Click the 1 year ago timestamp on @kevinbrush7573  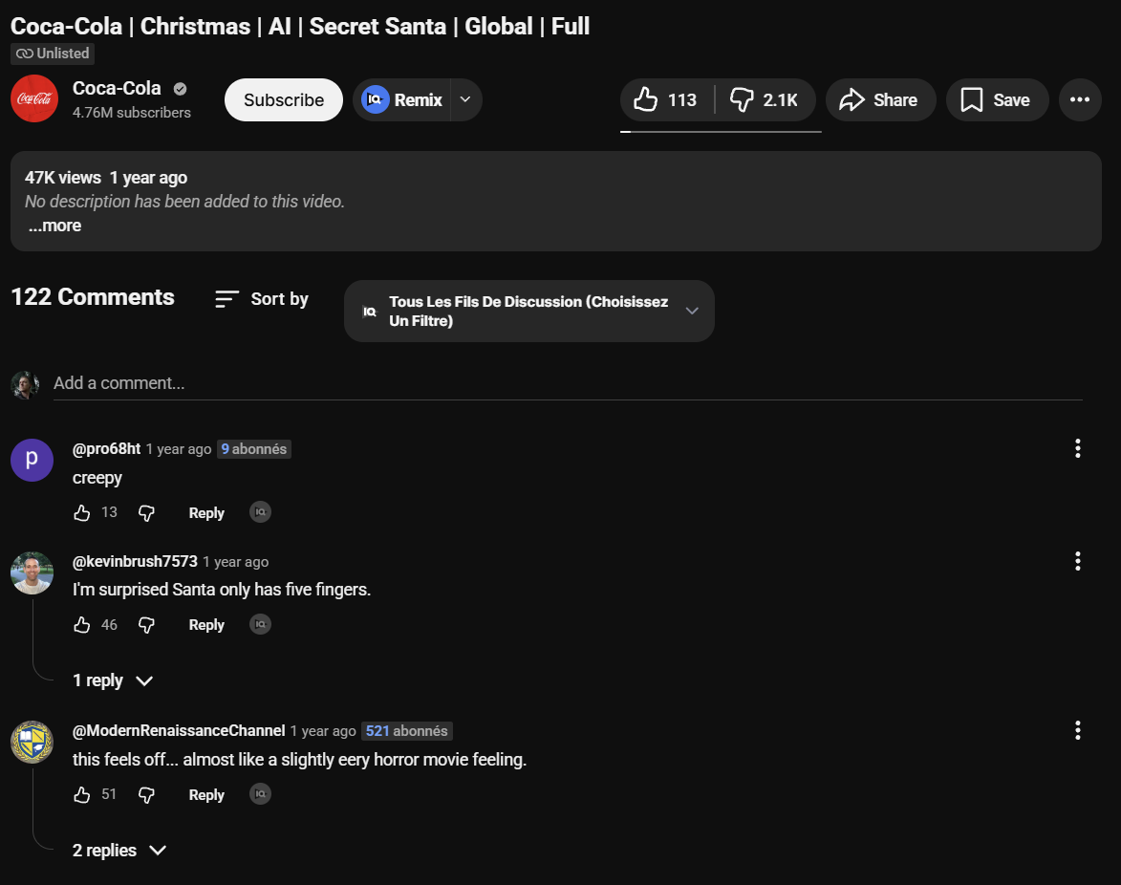pos(236,563)
